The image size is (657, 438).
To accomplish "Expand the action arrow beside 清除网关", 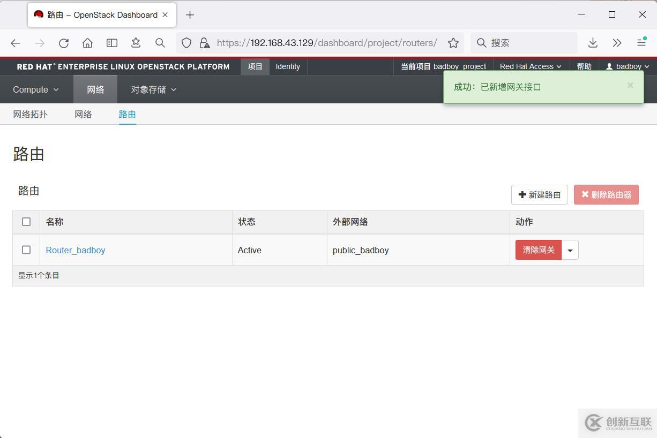I will coord(570,250).
